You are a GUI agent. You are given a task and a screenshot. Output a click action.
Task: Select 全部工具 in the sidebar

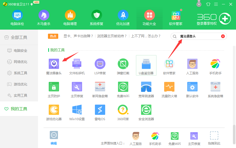click(19, 37)
